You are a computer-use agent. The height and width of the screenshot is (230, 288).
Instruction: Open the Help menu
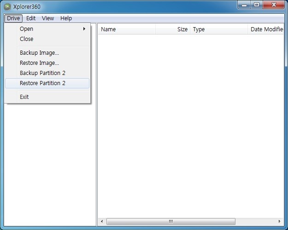66,18
